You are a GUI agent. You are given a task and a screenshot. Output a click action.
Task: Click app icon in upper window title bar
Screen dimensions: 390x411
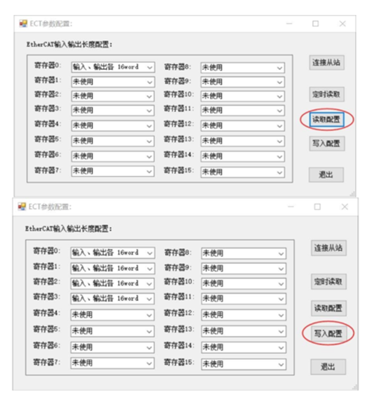(23, 23)
